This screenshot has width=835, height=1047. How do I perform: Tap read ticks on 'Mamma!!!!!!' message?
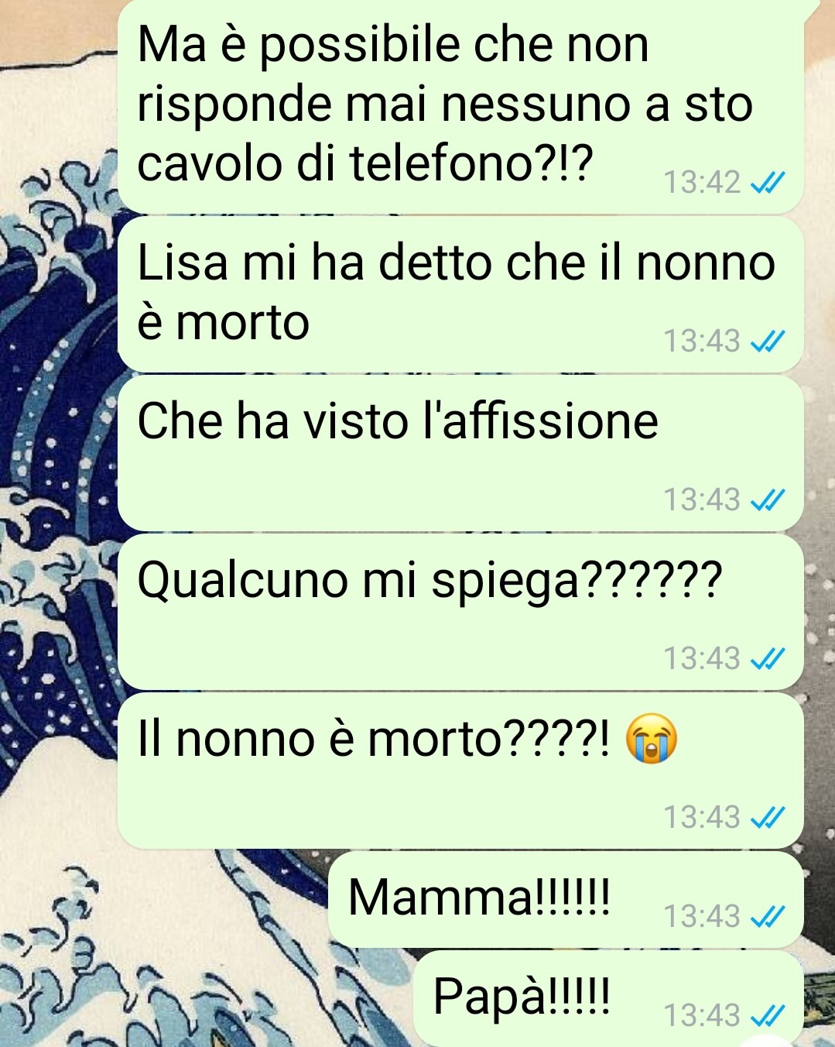click(x=768, y=917)
